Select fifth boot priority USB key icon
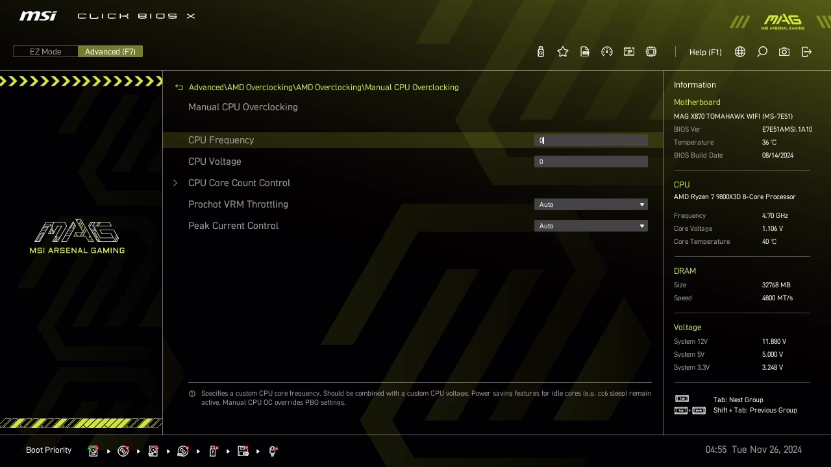The width and height of the screenshot is (831, 467). (x=213, y=451)
